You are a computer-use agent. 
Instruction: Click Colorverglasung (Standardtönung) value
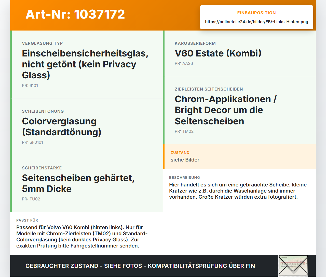[62, 127]
